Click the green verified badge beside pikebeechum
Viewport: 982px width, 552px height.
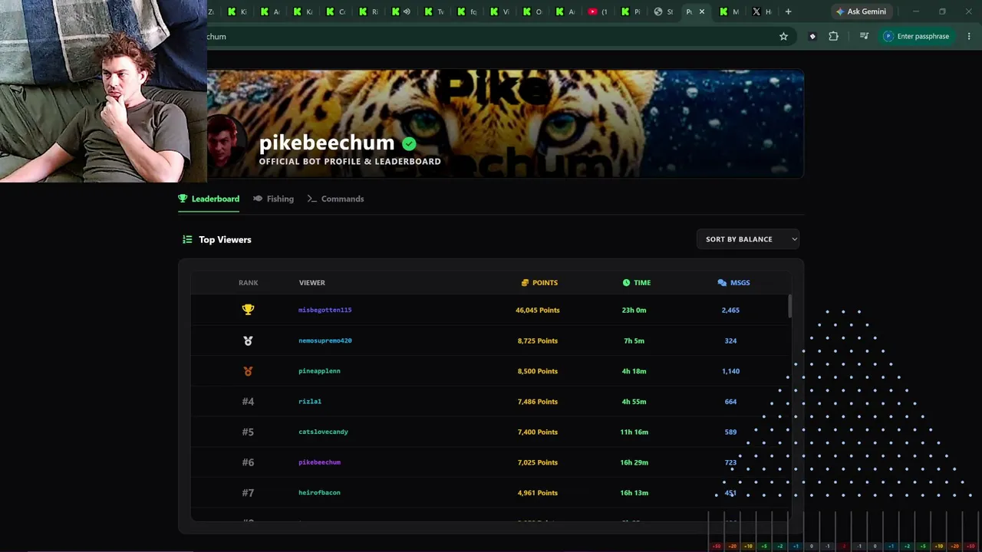(x=409, y=143)
